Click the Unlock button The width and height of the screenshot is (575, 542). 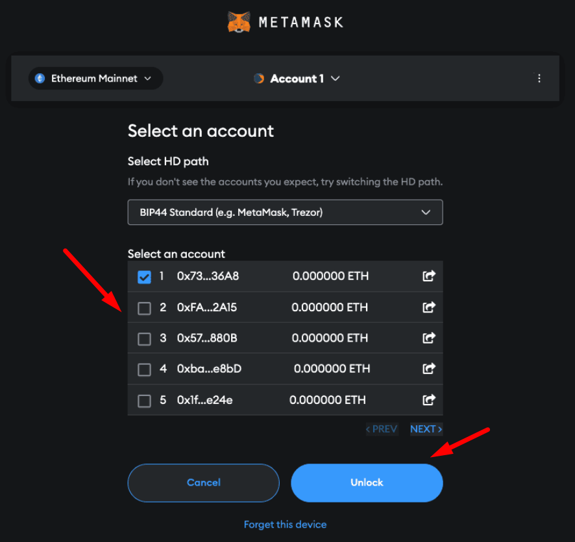pyautogui.click(x=367, y=482)
